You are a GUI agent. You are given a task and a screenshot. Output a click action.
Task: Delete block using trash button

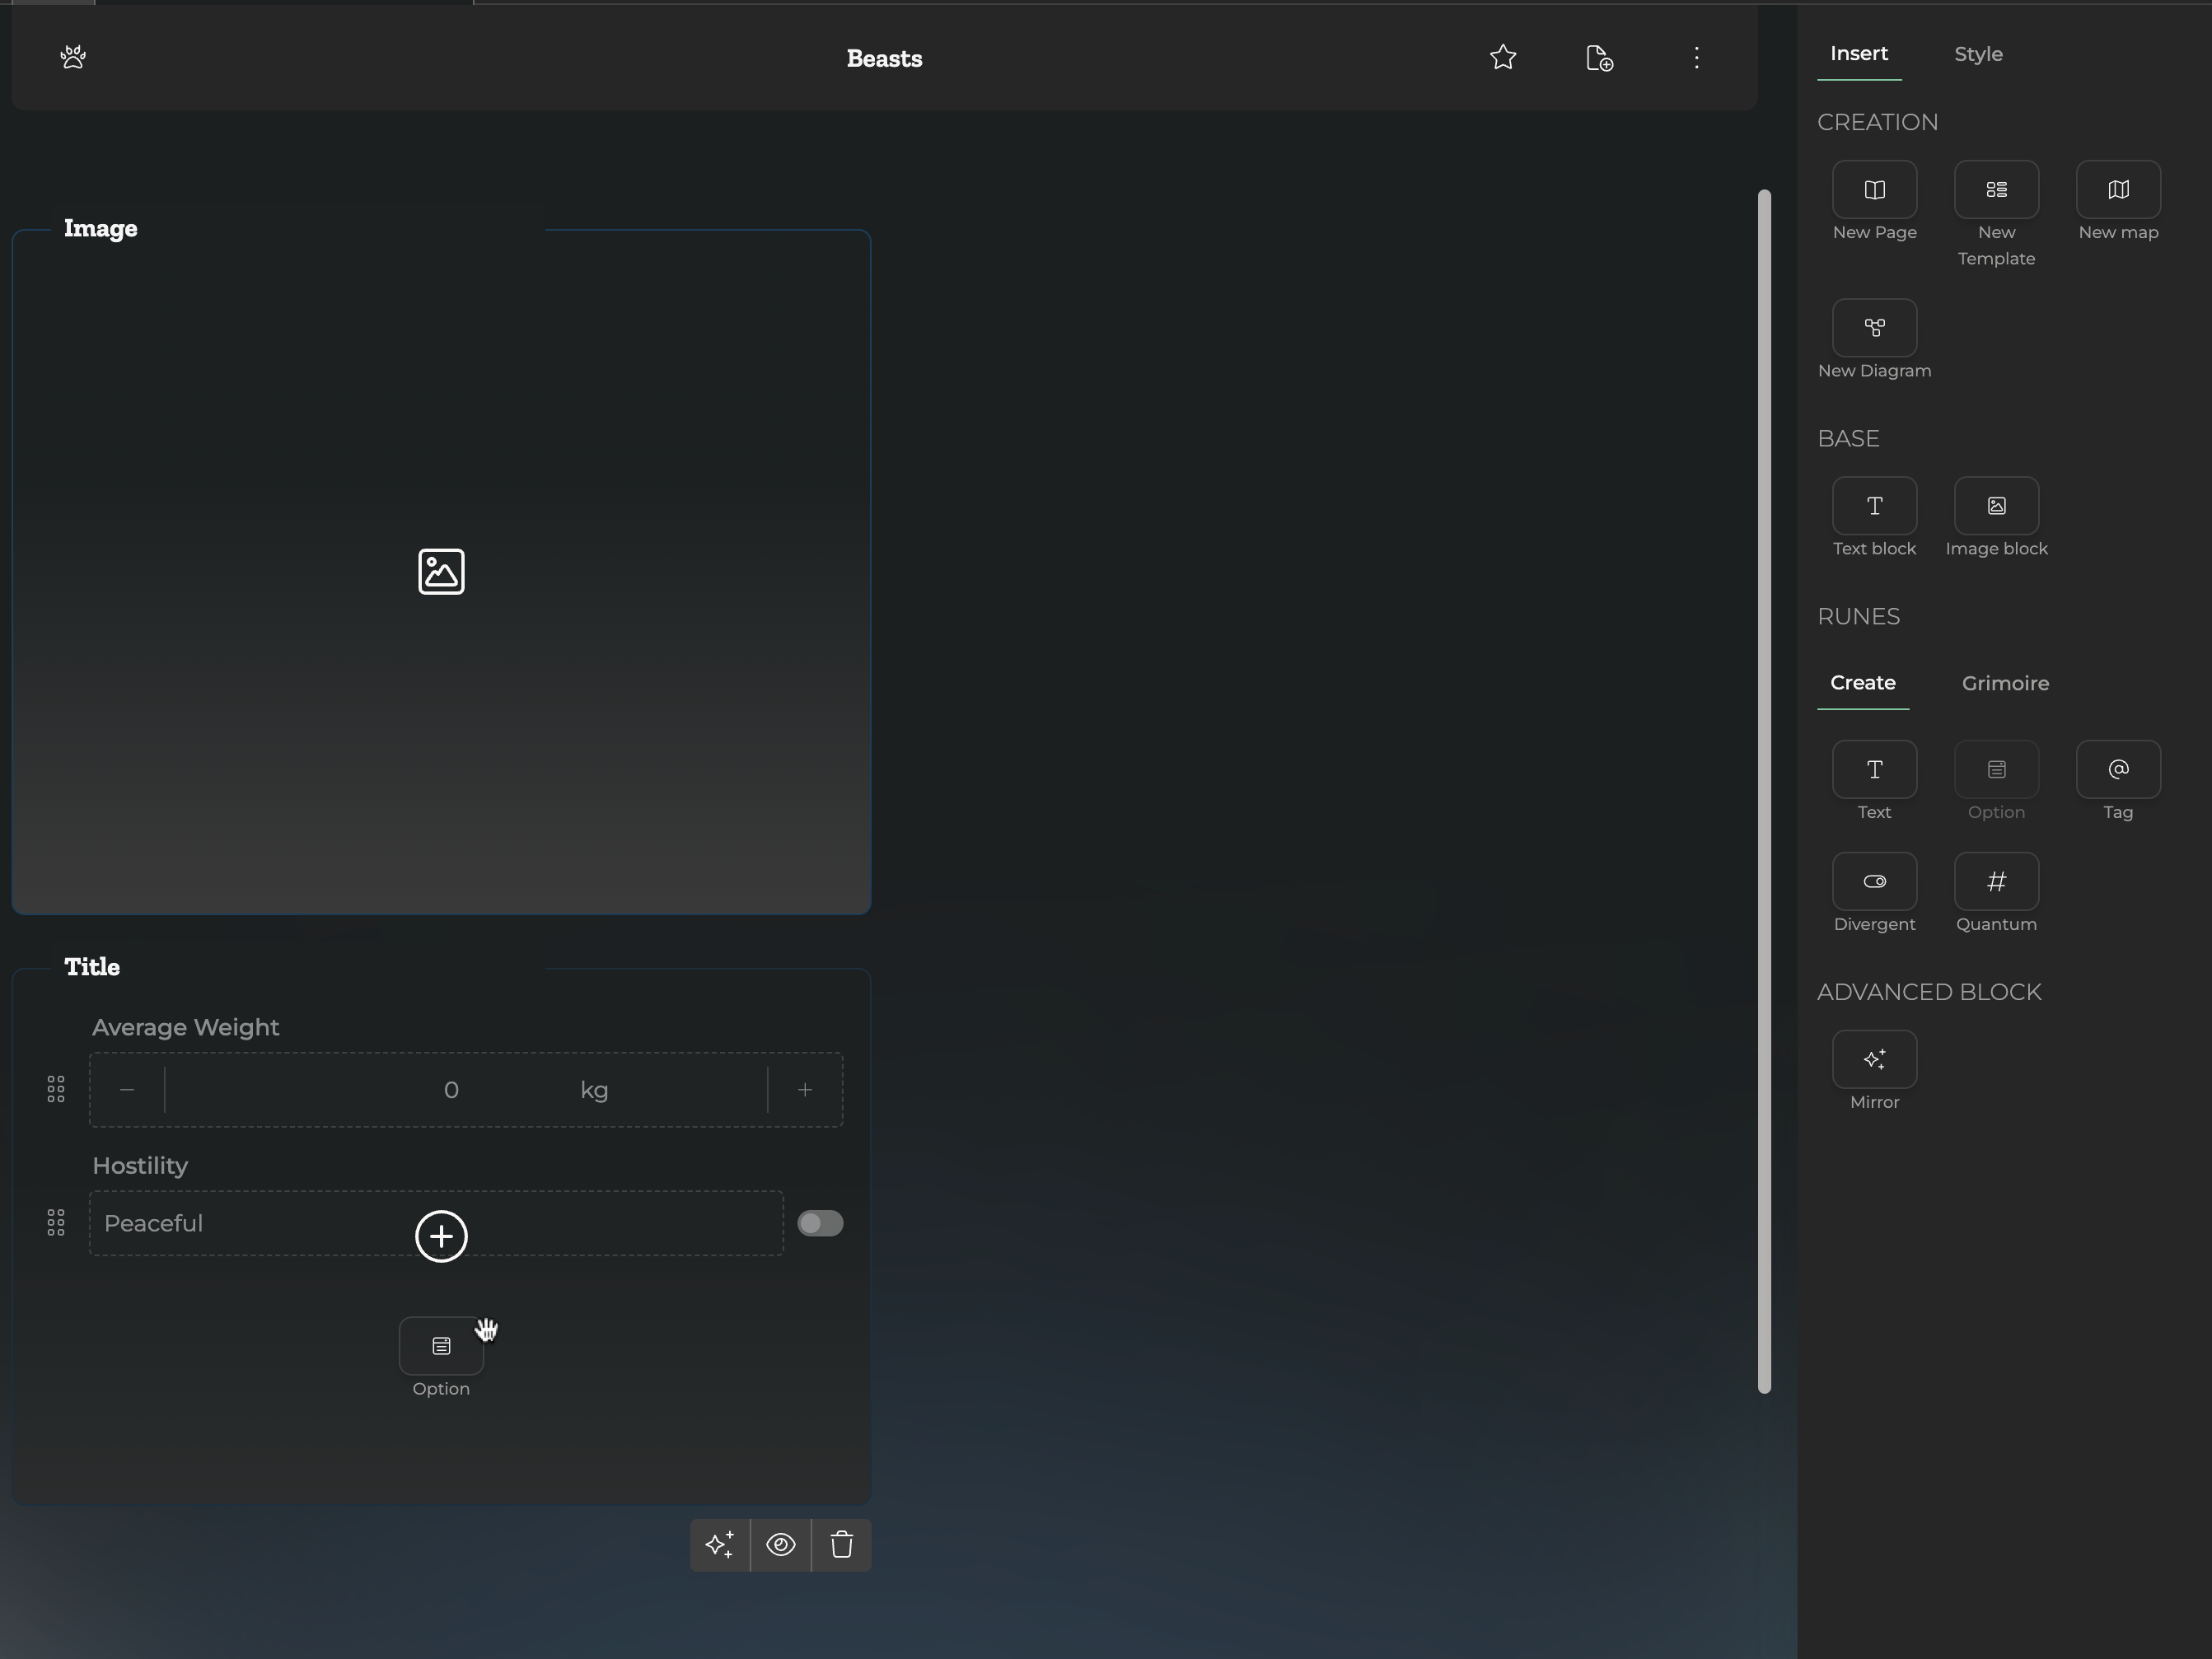pyautogui.click(x=841, y=1545)
